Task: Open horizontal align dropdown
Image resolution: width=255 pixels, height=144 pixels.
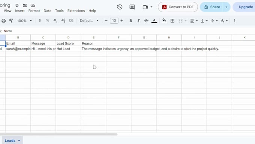Action: pyautogui.click(x=194, y=21)
